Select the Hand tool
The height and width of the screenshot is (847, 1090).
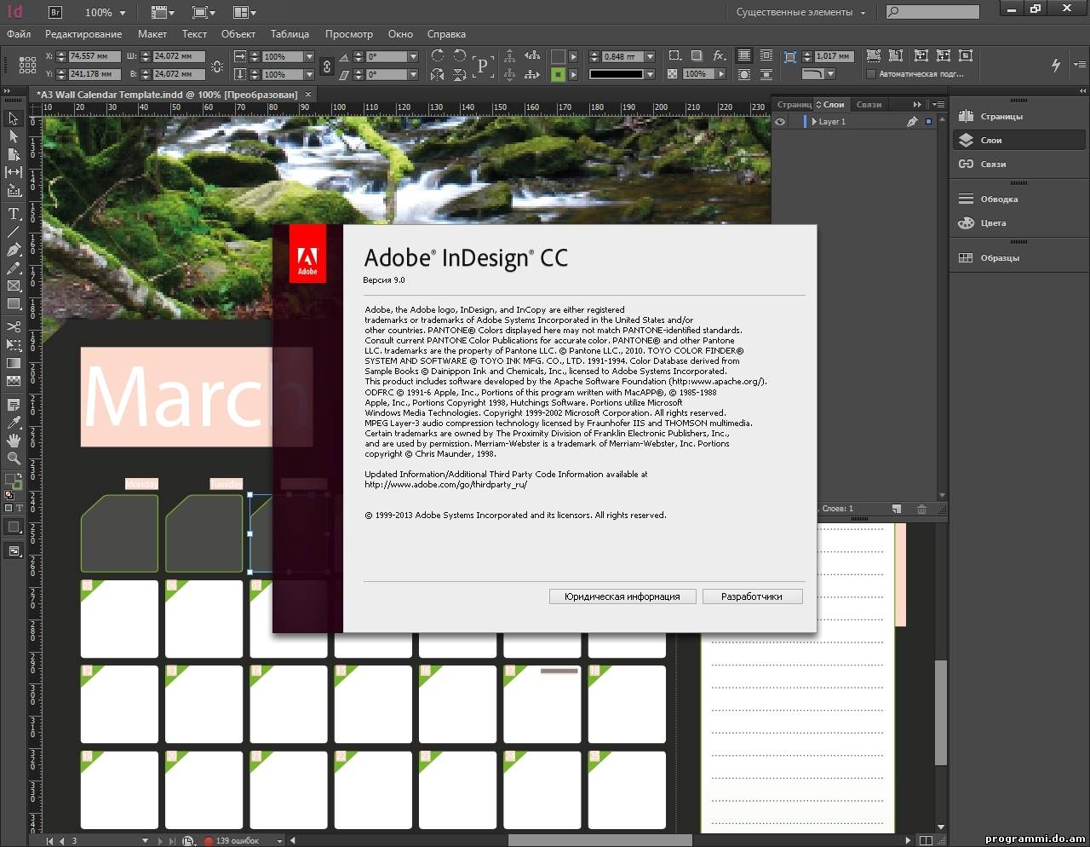(14, 441)
